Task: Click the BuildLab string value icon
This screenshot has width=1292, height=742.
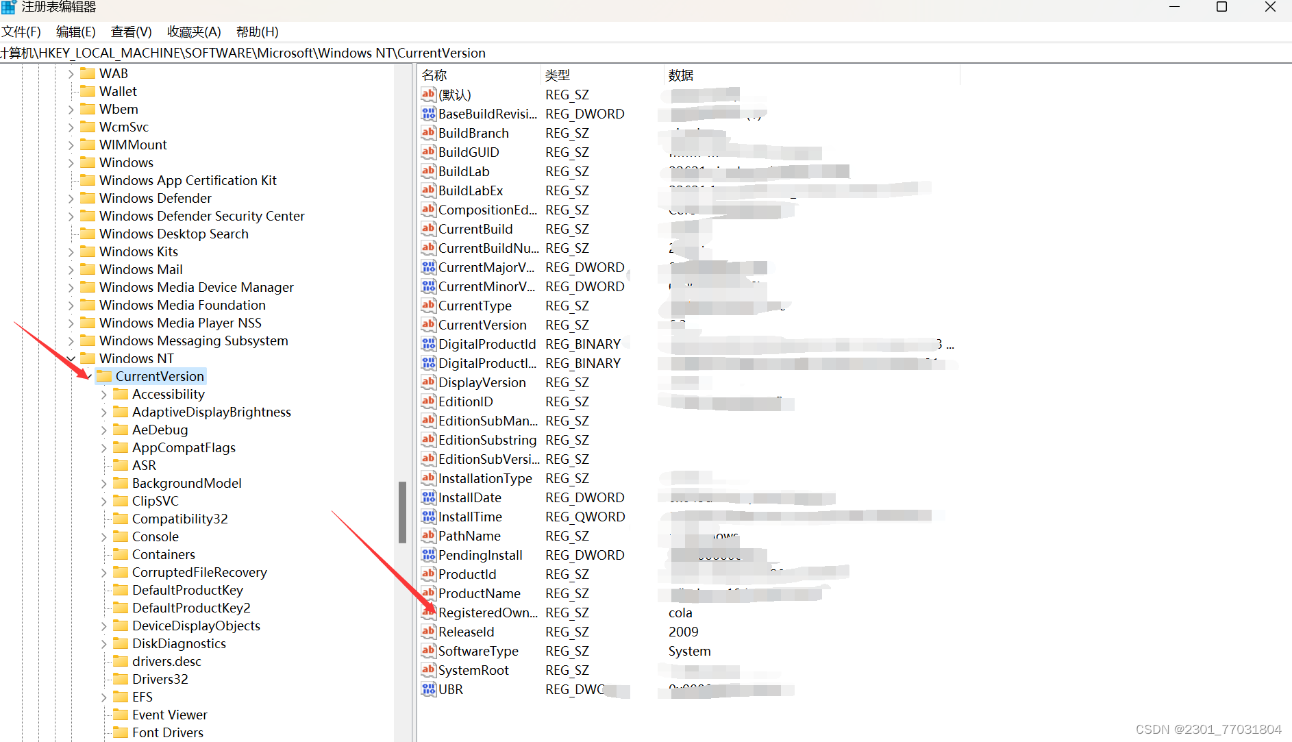Action: (x=429, y=171)
